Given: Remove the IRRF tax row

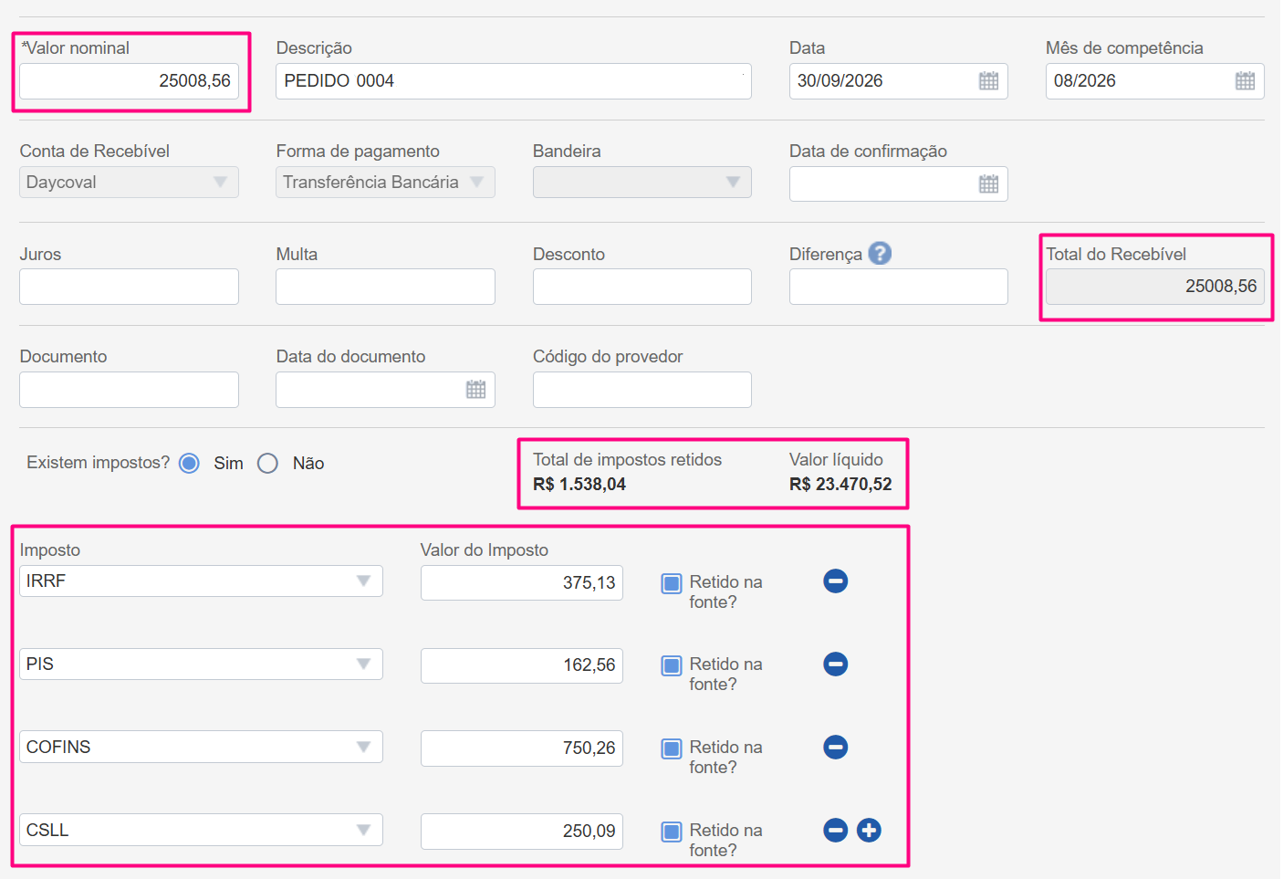Looking at the screenshot, I should pyautogui.click(x=836, y=581).
